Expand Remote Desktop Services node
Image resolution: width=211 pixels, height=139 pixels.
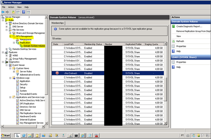pyautogui.click(x=7, y=49)
